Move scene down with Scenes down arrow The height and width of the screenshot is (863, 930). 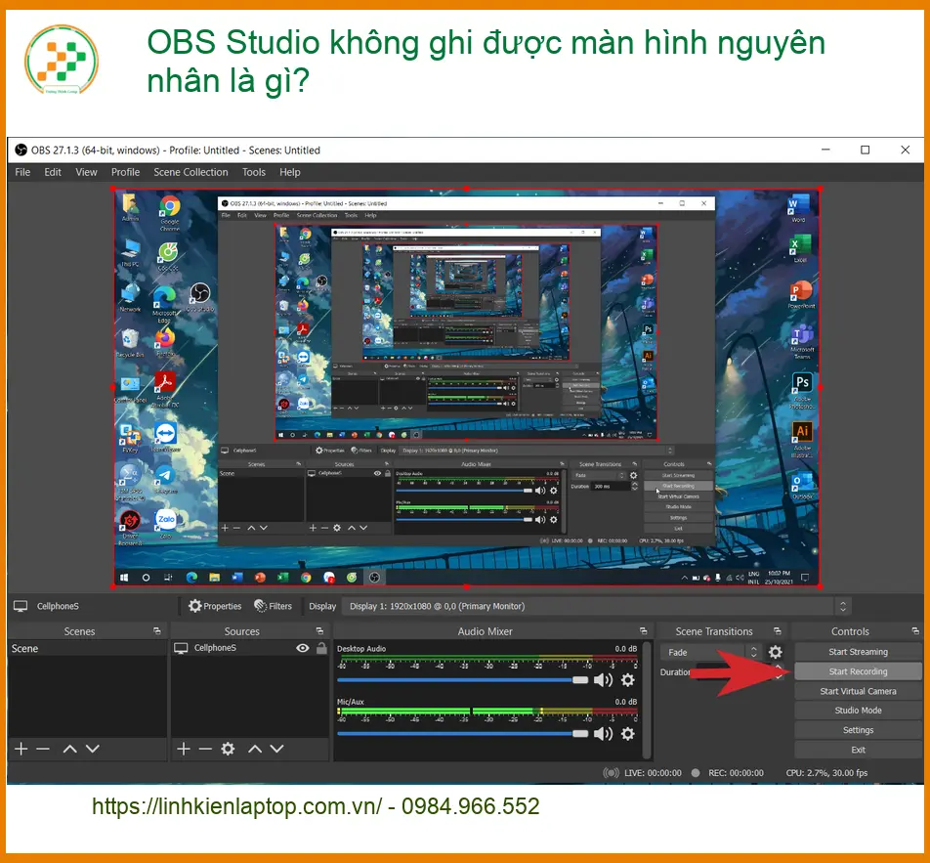click(93, 749)
